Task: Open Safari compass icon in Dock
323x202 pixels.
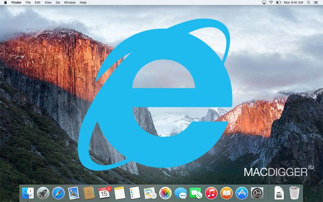Action: 58,193
